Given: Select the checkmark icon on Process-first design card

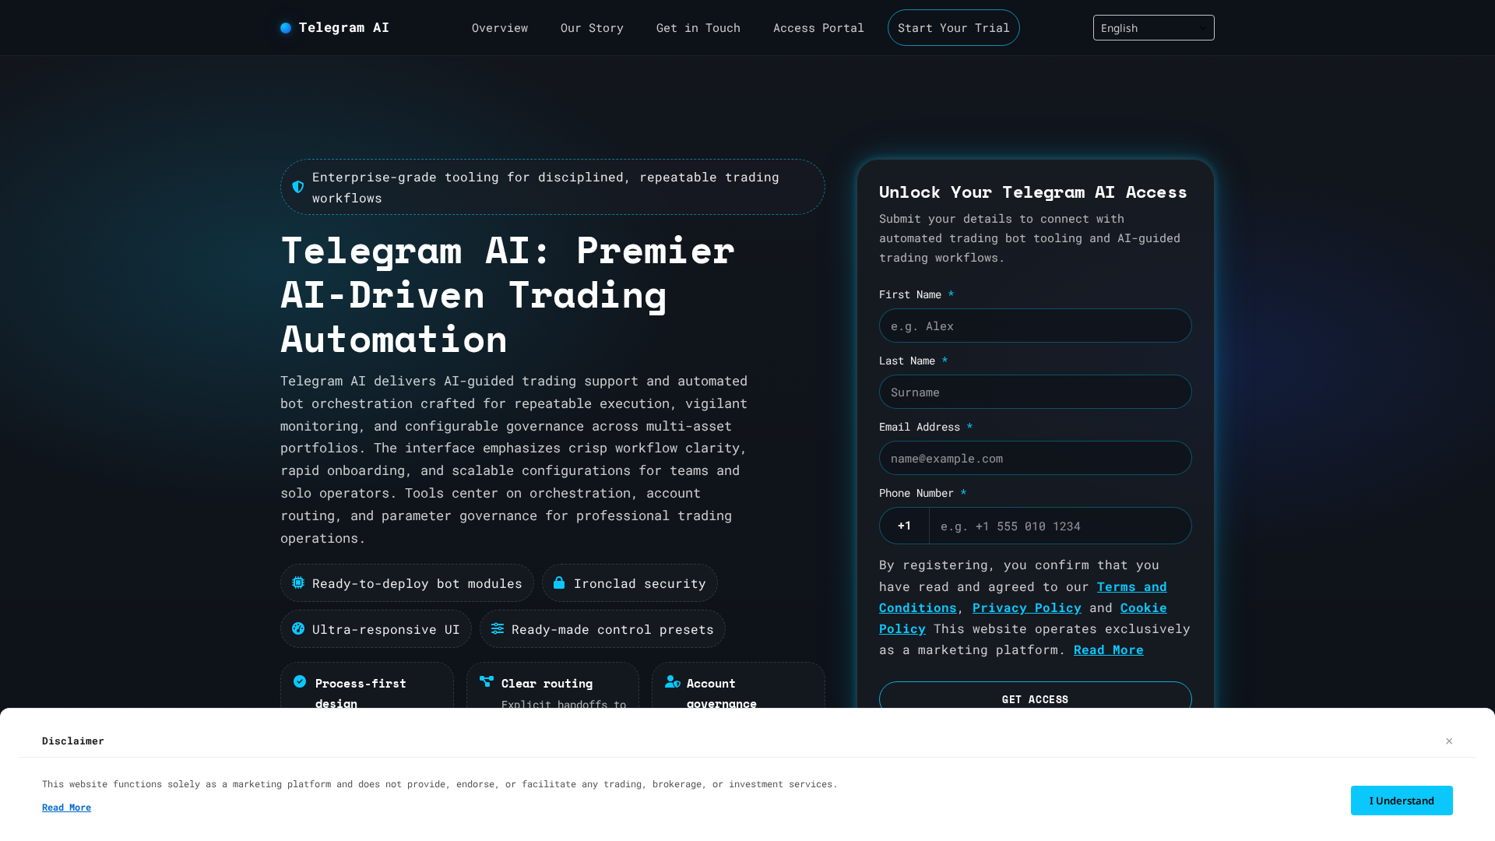Looking at the screenshot, I should click(300, 681).
